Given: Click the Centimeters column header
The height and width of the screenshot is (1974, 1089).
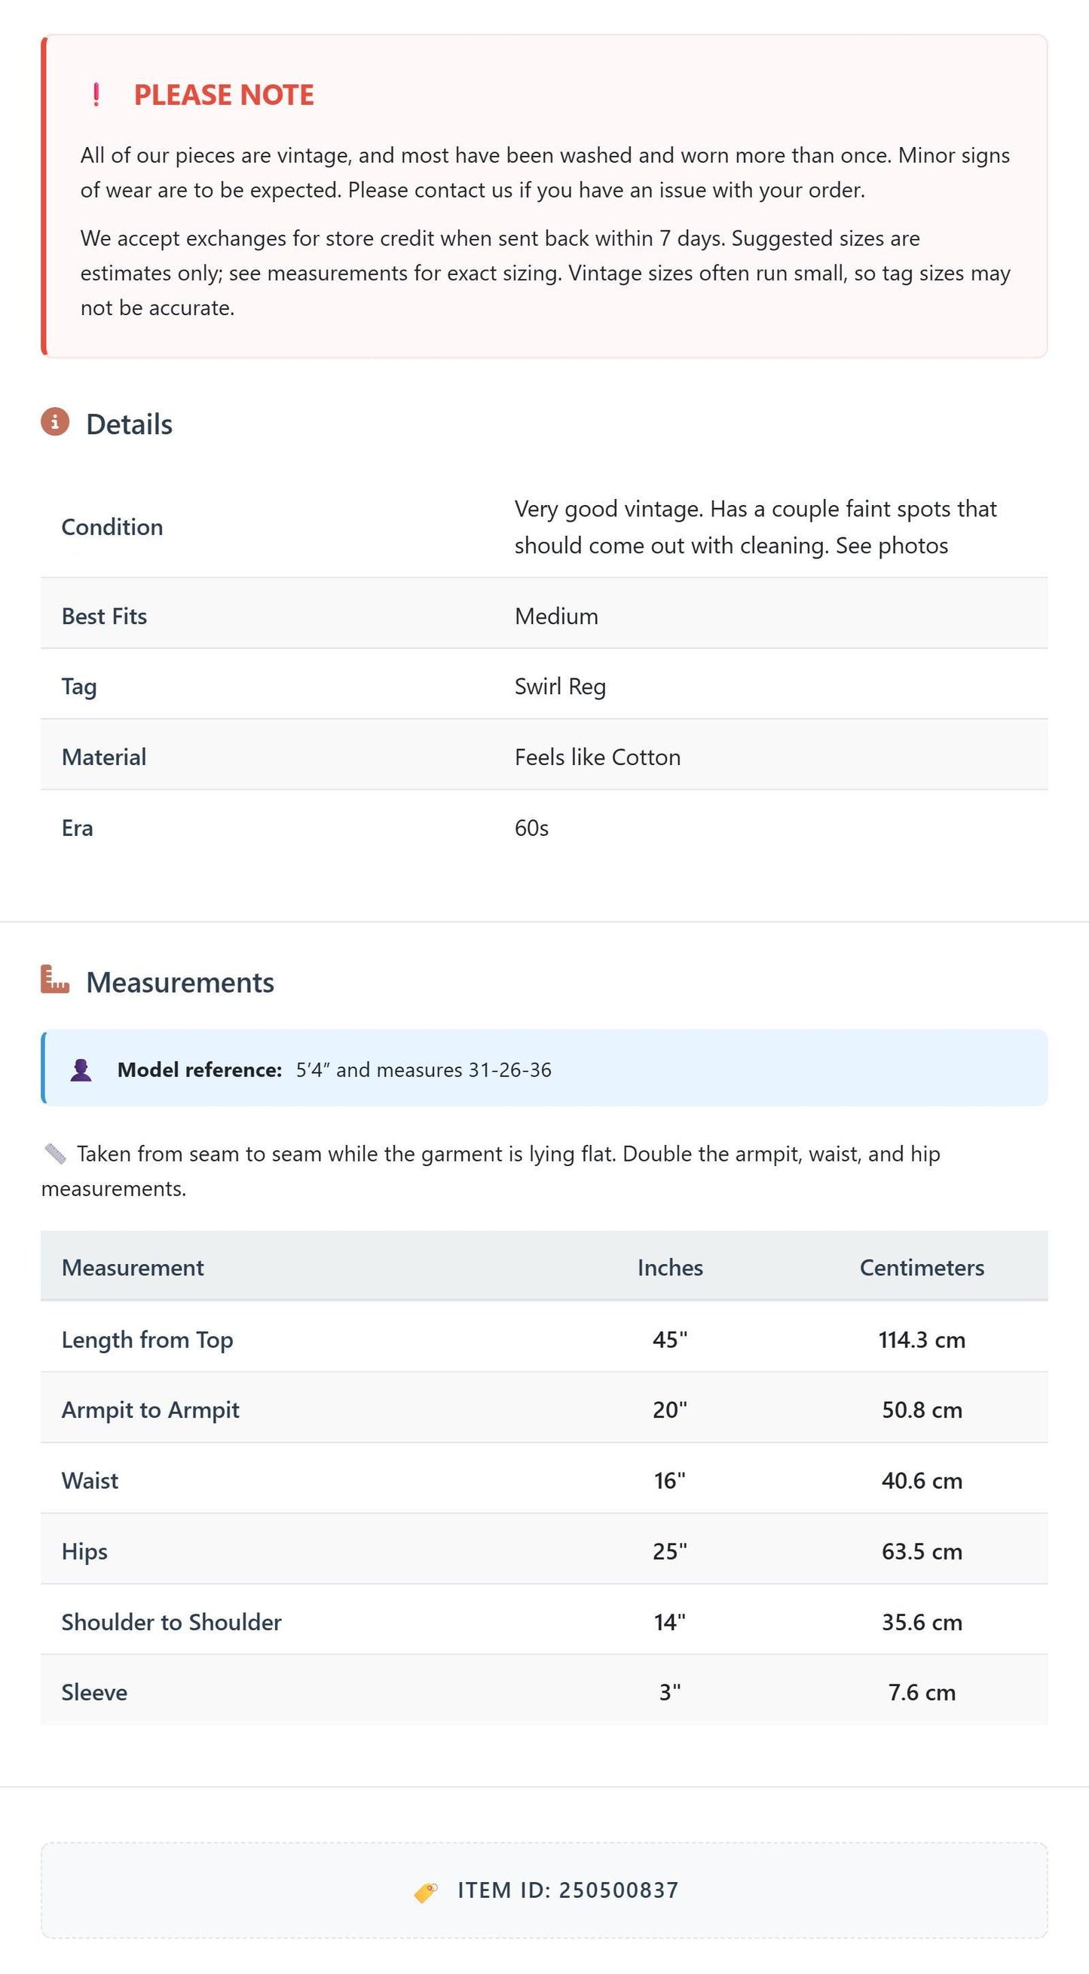Looking at the screenshot, I should coord(922,1268).
